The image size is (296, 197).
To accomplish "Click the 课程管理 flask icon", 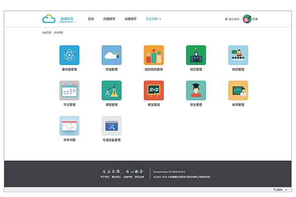I will tap(111, 91).
